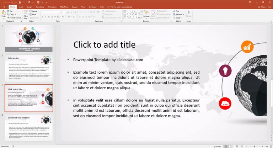
Task: Expand the Layout dropdown
Action: click(x=34, y=11)
